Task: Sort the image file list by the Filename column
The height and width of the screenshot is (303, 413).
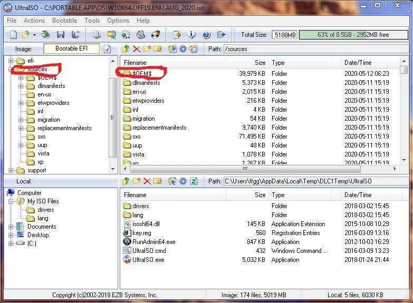Action: 174,63
